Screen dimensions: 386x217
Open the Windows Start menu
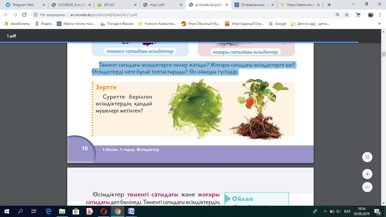pyautogui.click(x=6, y=211)
